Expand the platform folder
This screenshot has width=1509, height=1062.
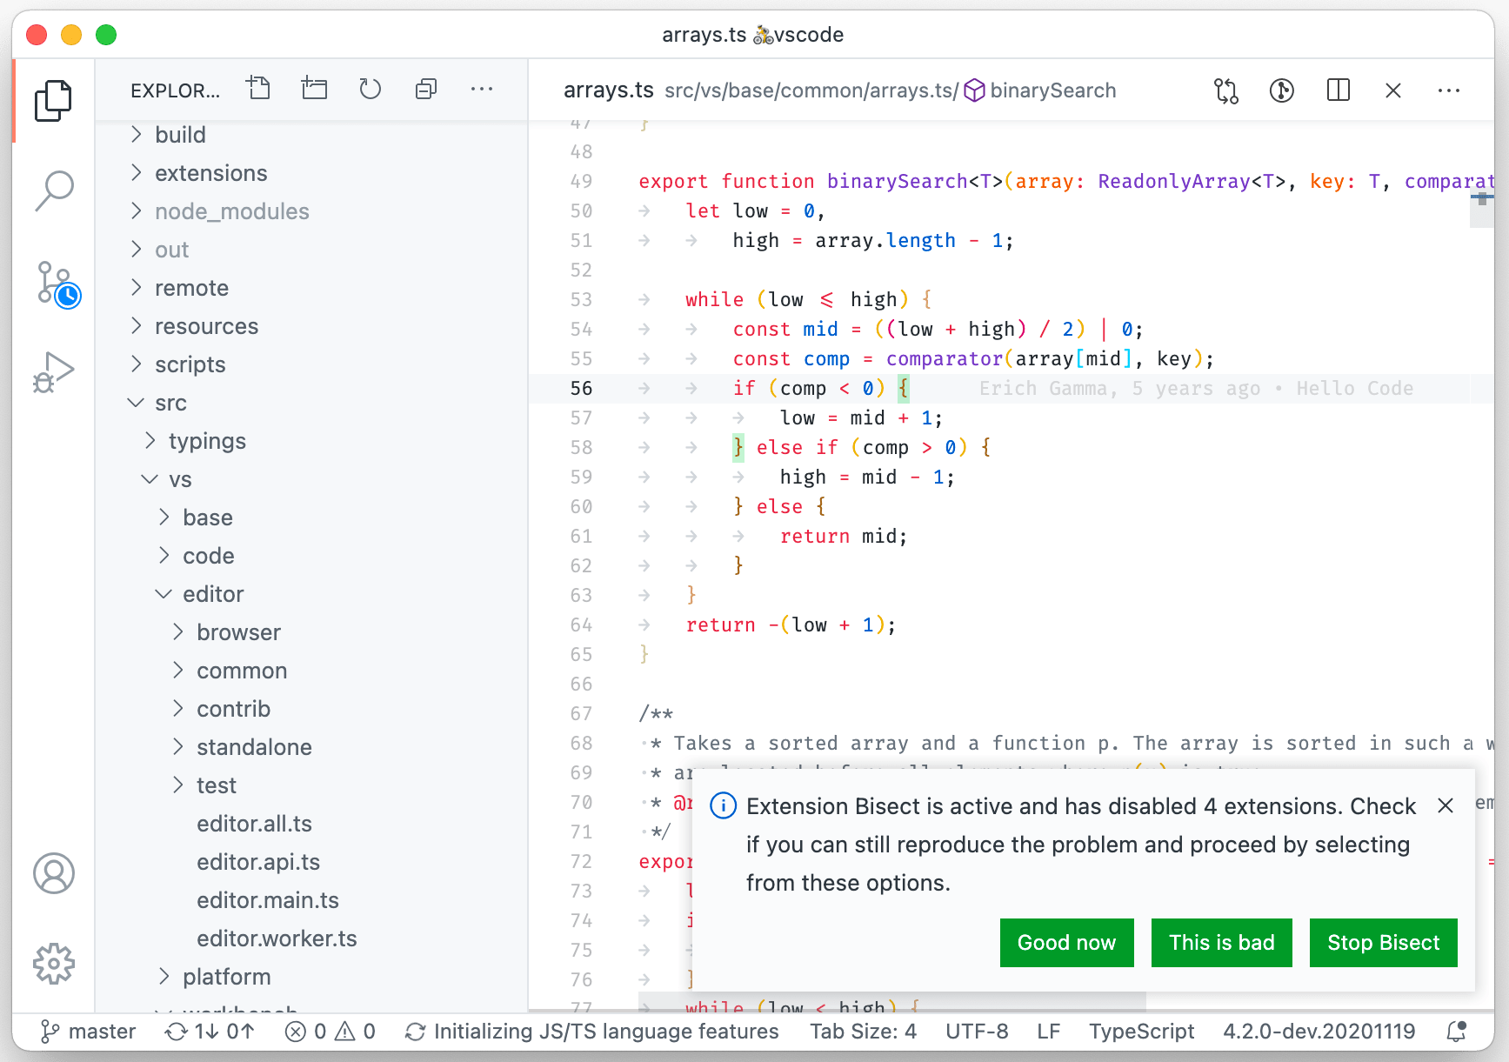pyautogui.click(x=226, y=977)
